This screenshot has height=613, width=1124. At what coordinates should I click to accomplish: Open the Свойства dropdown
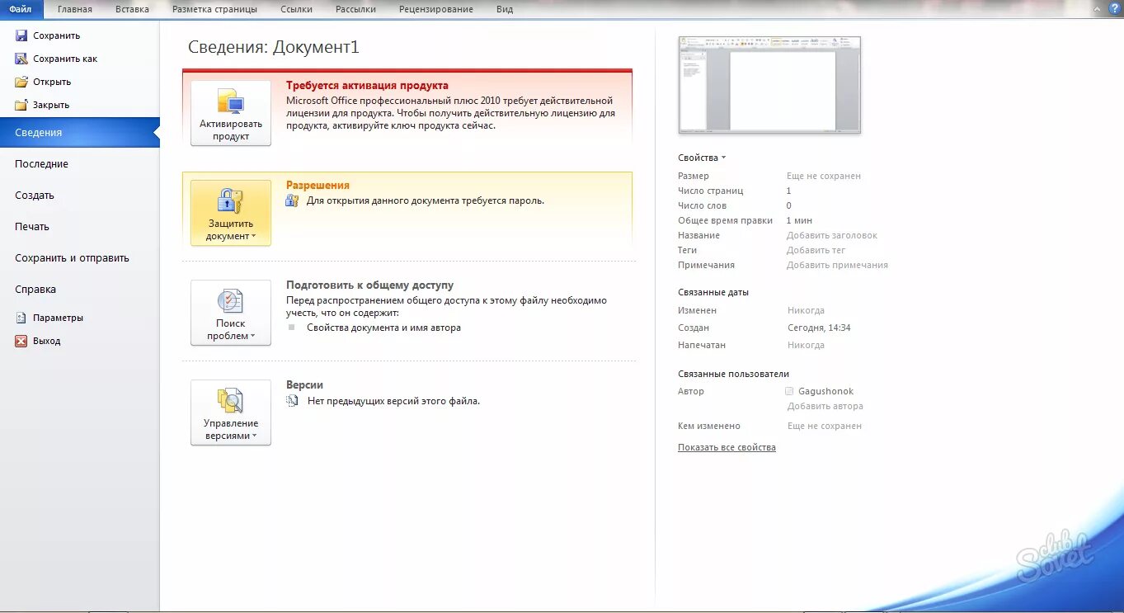coord(700,157)
